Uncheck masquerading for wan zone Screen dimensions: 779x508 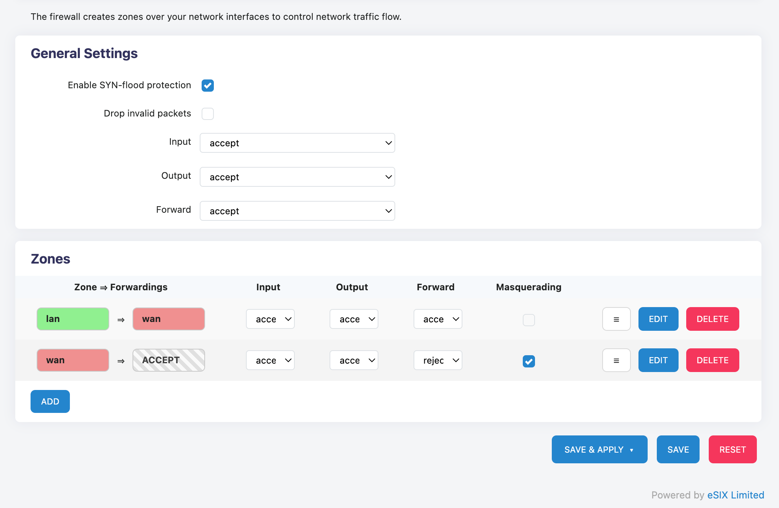pos(528,361)
